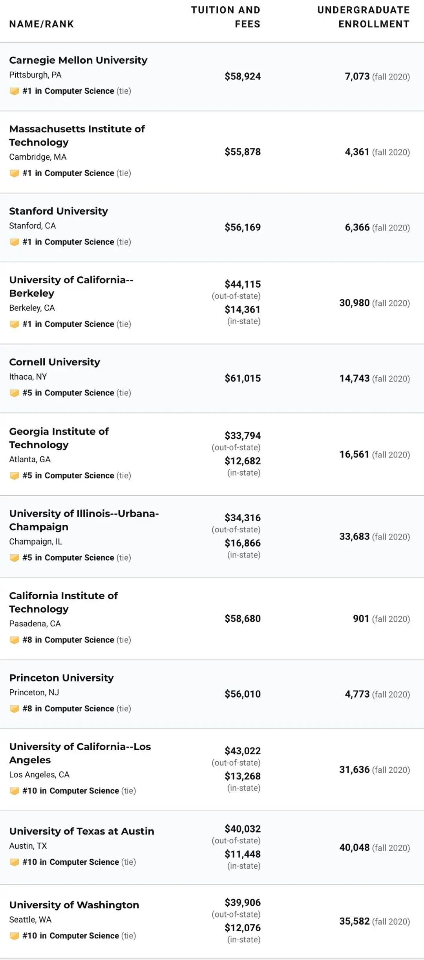
Task: Click UC Berkeley's ranking badge icon
Action: coord(14,325)
